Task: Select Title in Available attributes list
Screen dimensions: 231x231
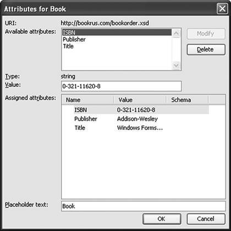Action: tap(117, 46)
